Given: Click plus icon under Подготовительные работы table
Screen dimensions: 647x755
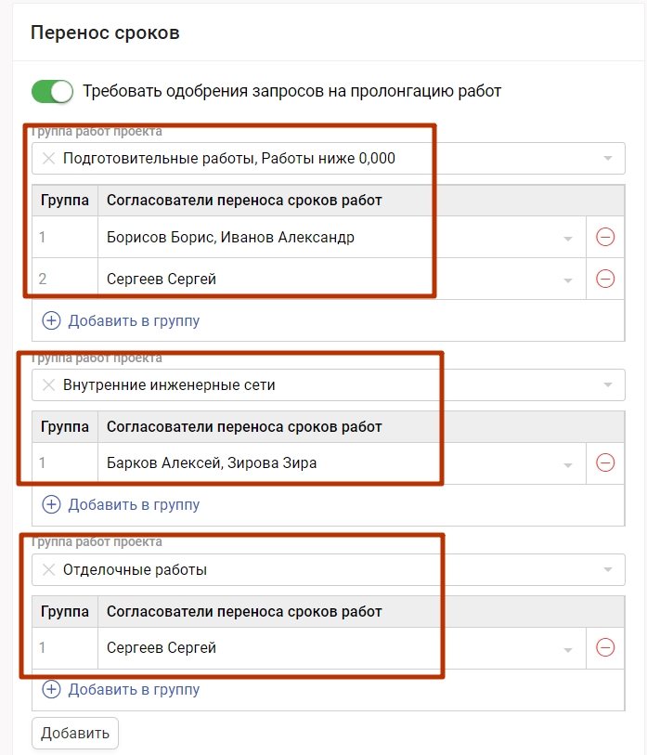Looking at the screenshot, I should pyautogui.click(x=52, y=320).
